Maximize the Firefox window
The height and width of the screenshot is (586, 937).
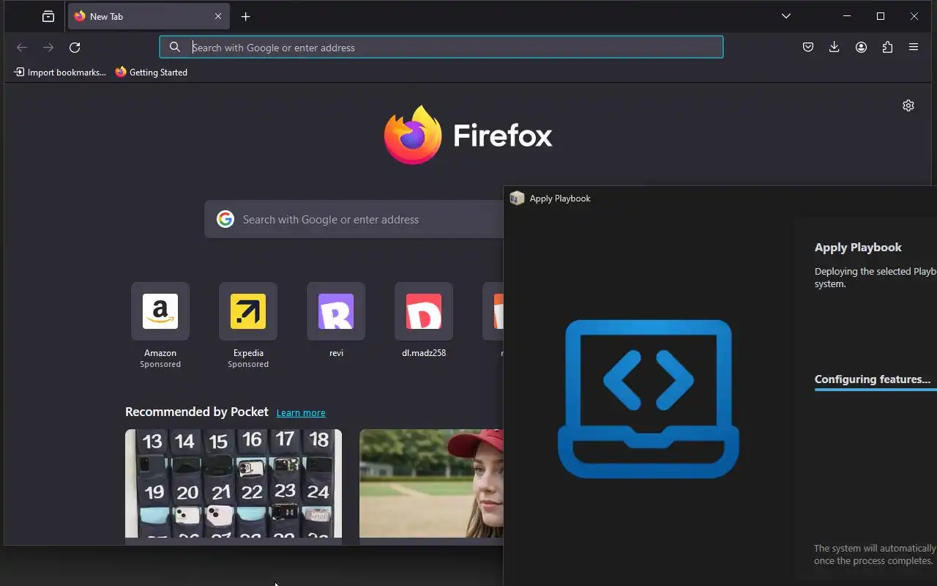pyautogui.click(x=881, y=16)
